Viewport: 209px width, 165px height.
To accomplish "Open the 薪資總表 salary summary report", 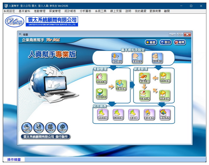I will pos(149,114).
